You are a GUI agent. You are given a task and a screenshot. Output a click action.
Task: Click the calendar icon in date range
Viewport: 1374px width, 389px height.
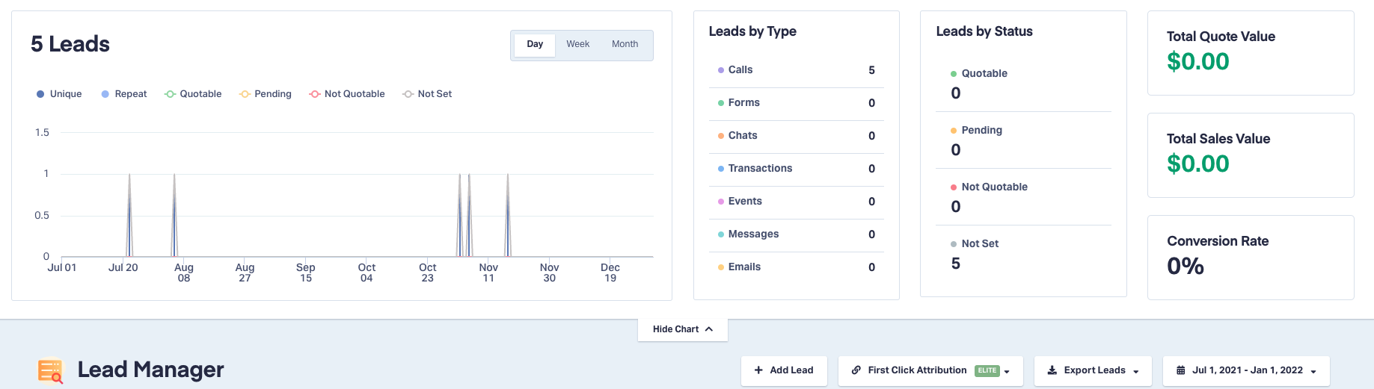point(1181,370)
